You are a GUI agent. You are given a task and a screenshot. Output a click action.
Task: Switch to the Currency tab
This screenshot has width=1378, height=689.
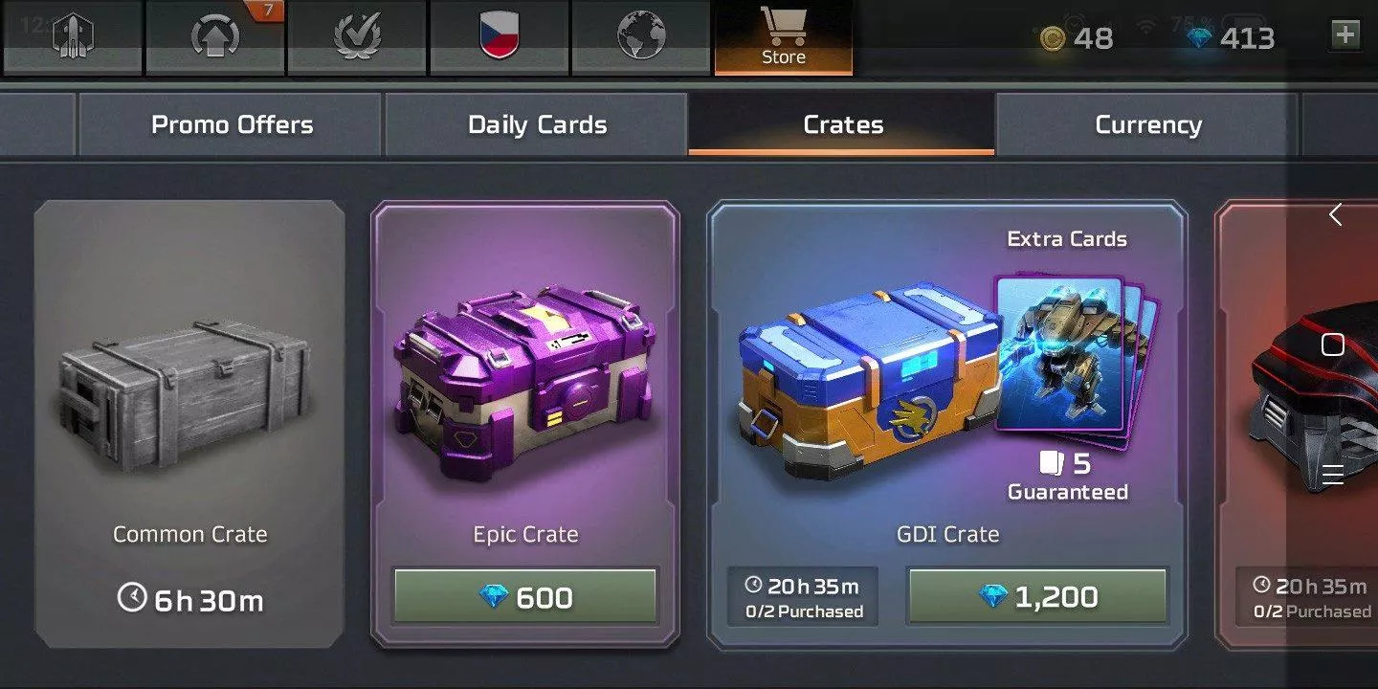point(1147,124)
